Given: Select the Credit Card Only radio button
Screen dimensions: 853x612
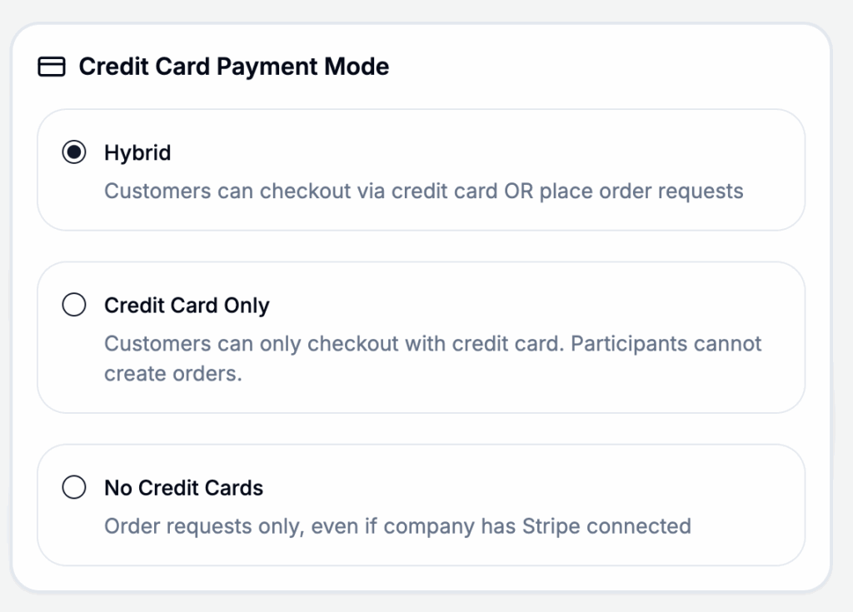Looking at the screenshot, I should point(74,306).
